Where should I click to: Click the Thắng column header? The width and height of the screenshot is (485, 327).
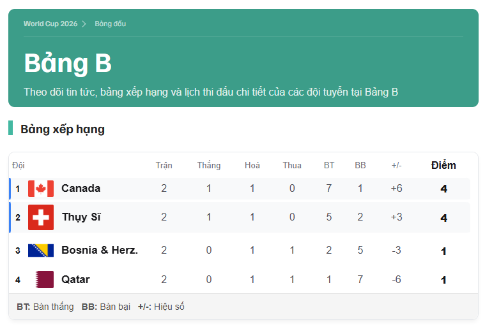pos(209,165)
